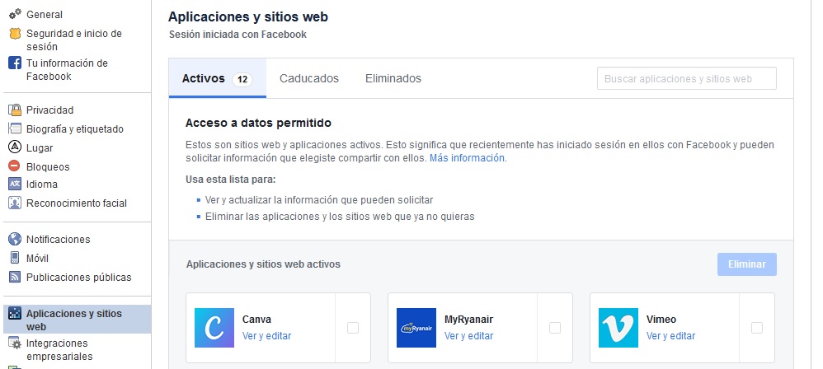Tick the Vimeo app checkbox
823x369 pixels.
(757, 328)
